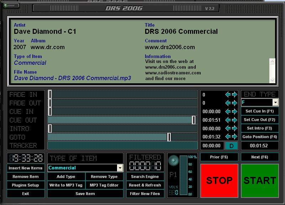Viewport: 285px width, 205px height.
Task: Click the Information box scroll down arrow
Action: (x=272, y=80)
